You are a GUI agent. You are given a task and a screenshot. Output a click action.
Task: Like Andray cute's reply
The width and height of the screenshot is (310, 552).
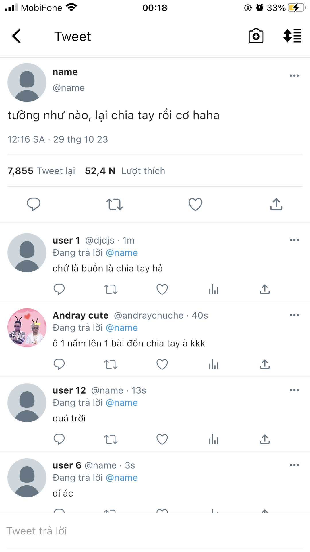[162, 365]
